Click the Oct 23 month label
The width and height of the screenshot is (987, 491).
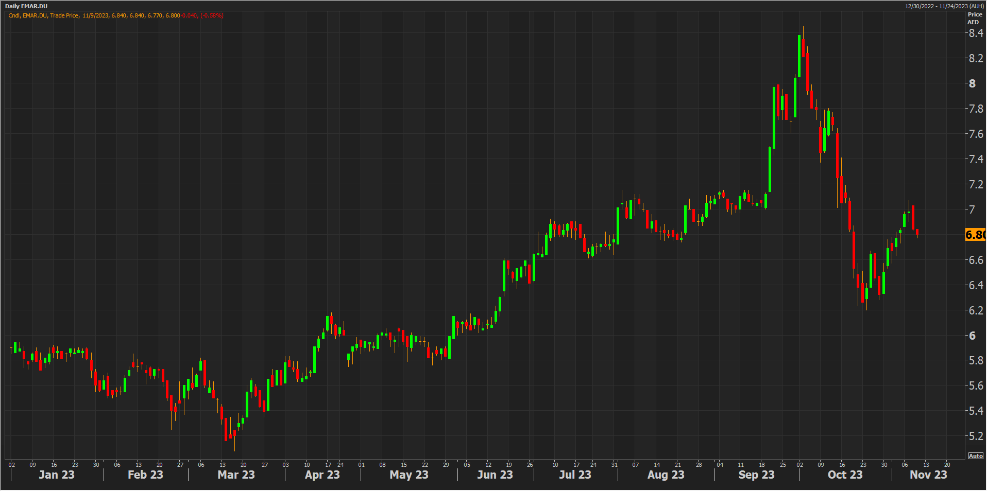coord(845,475)
